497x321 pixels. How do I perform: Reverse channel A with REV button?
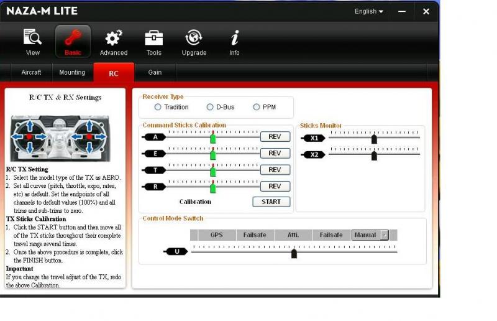275,137
